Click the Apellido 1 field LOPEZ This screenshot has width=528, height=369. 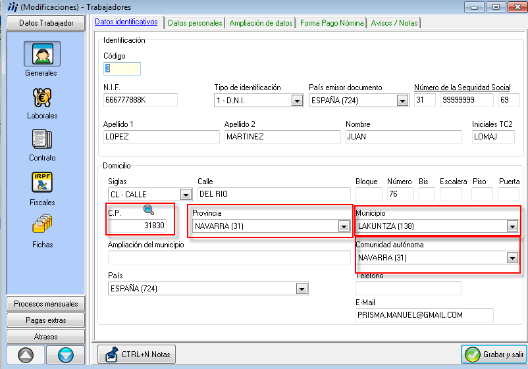coord(161,137)
